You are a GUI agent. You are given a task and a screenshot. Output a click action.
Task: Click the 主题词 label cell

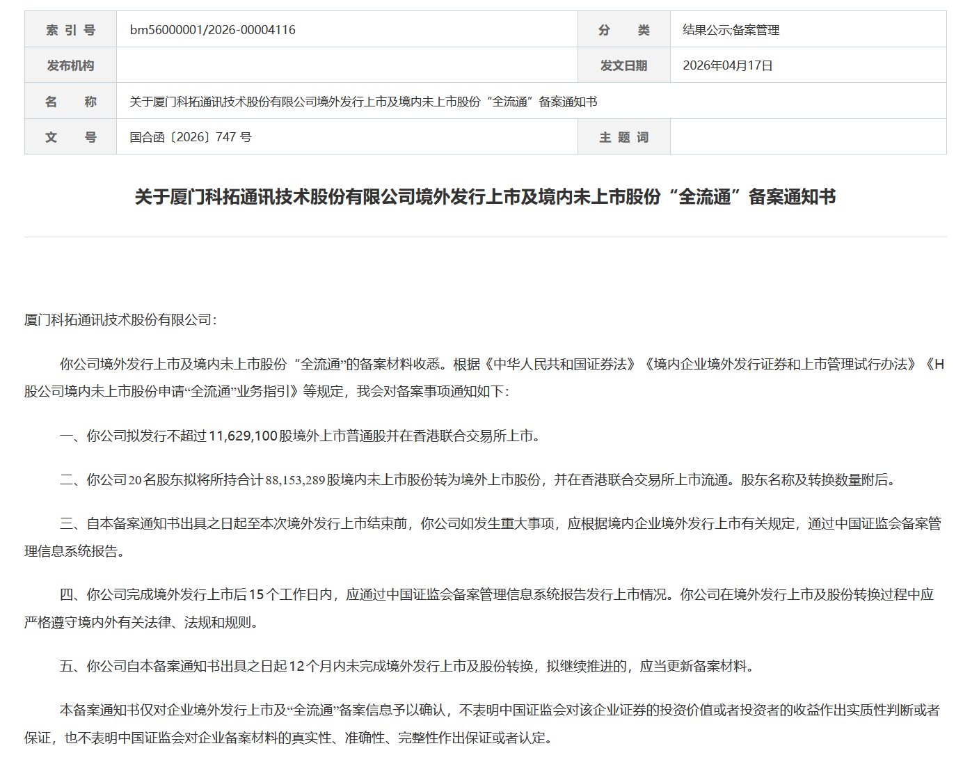(x=623, y=137)
